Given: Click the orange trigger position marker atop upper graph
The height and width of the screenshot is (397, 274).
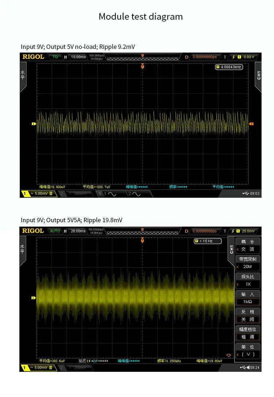Looking at the screenshot, I should pyautogui.click(x=142, y=66).
